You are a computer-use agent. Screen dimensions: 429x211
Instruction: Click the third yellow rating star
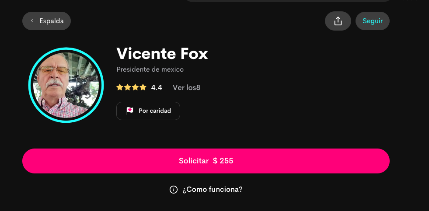pyautogui.click(x=135, y=87)
